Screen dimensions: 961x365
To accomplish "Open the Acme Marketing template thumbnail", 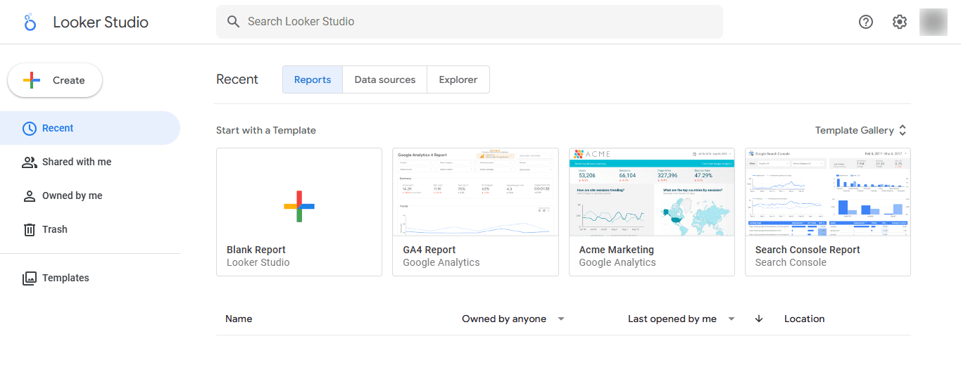I will pos(652,192).
